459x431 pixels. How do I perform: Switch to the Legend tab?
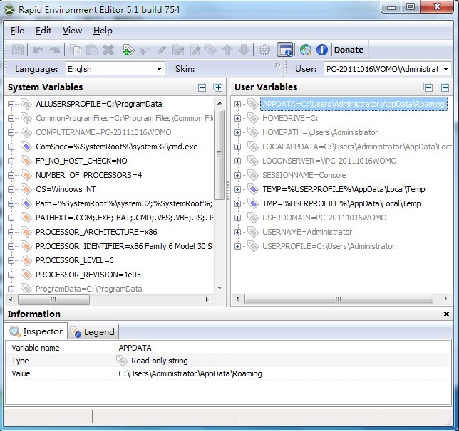93,331
